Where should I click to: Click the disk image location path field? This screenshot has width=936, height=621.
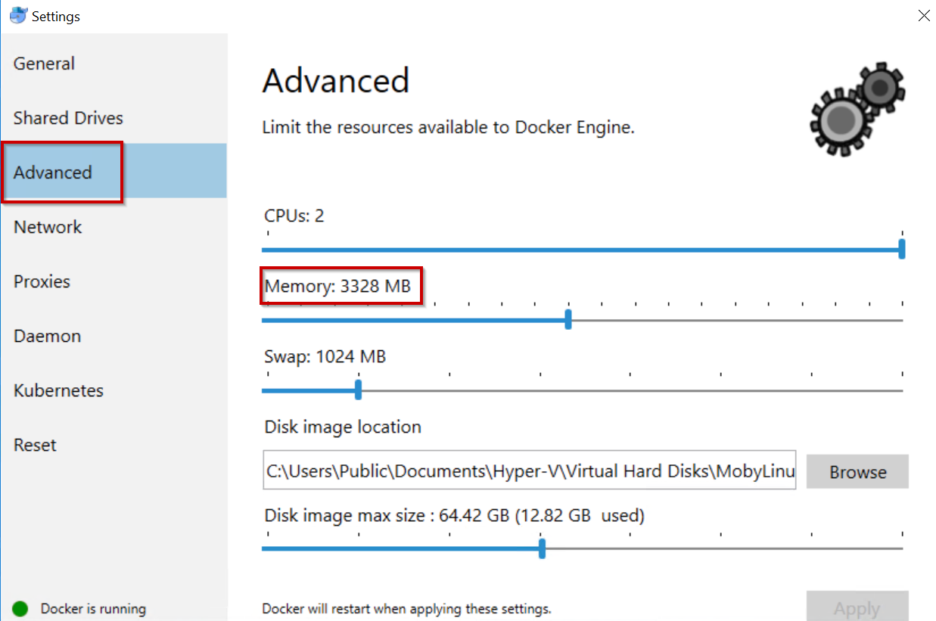[529, 471]
